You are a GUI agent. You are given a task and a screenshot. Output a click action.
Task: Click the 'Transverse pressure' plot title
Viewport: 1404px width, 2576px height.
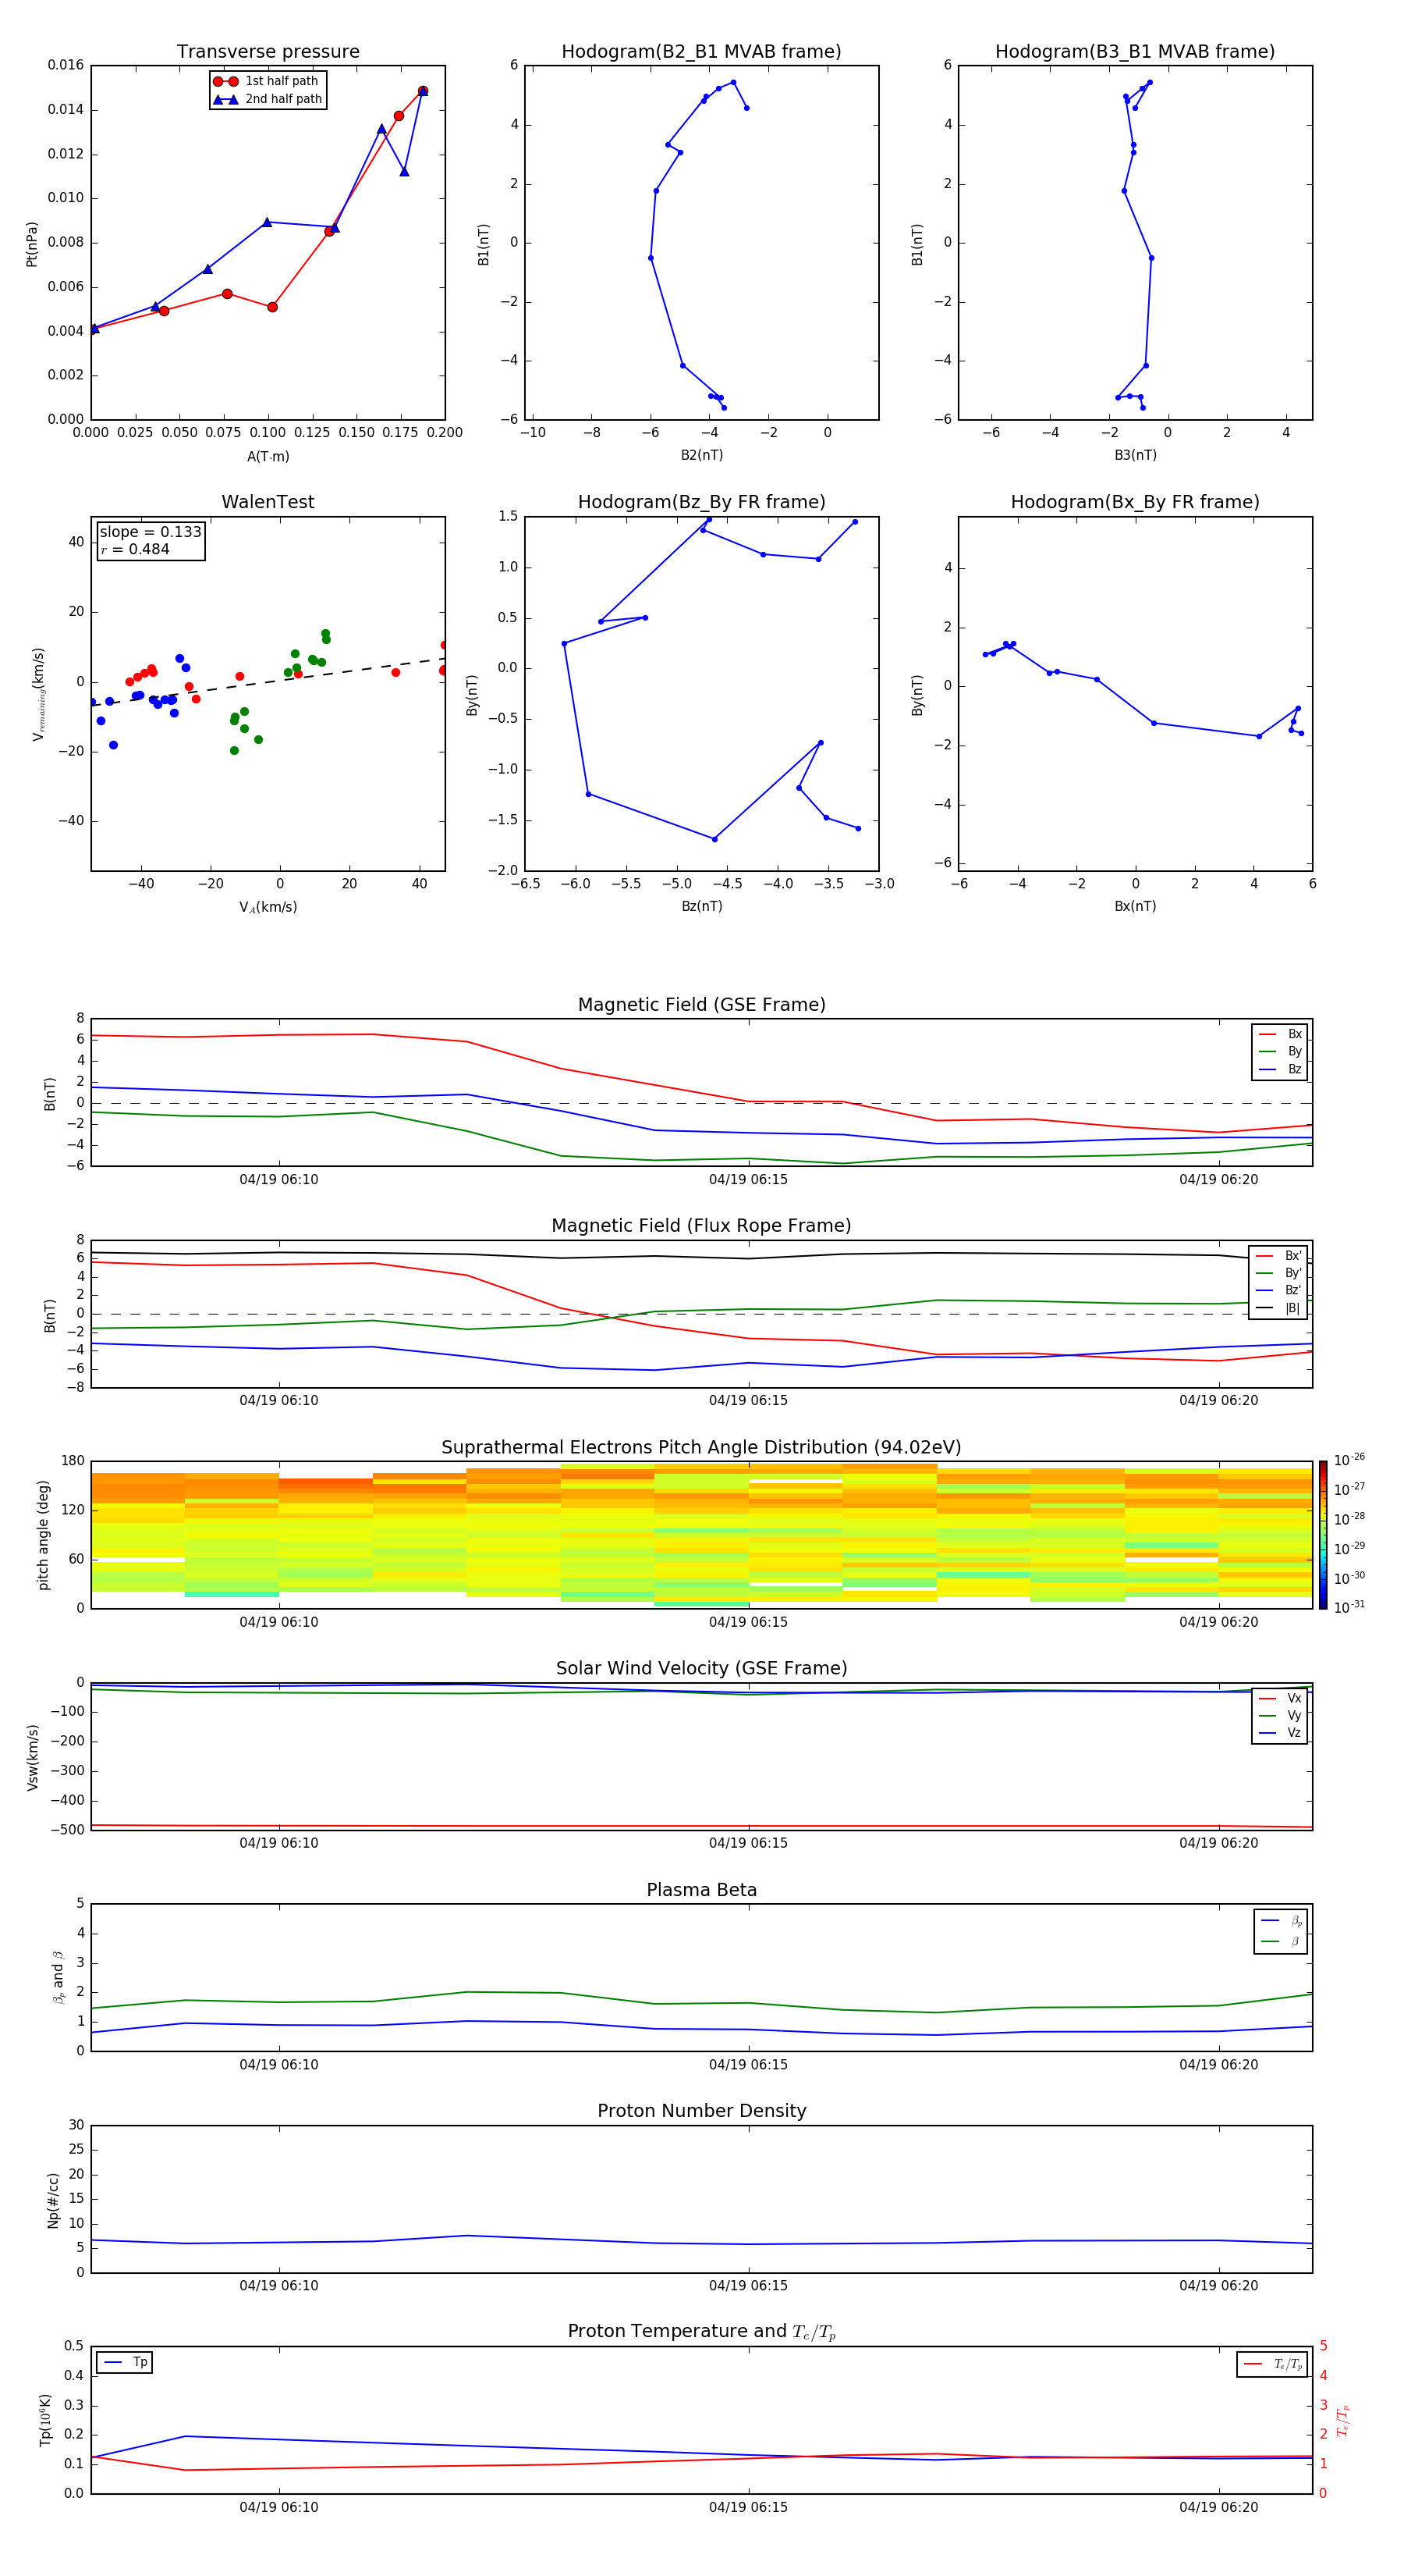[268, 52]
